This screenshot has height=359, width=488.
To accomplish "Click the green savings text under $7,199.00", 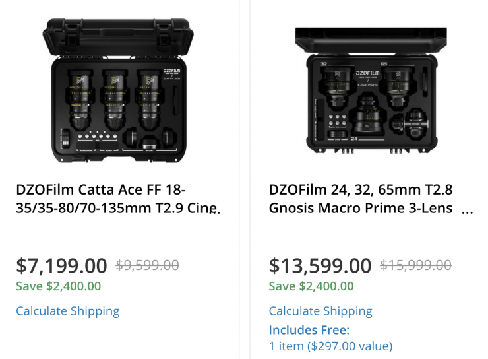I will click(x=58, y=286).
